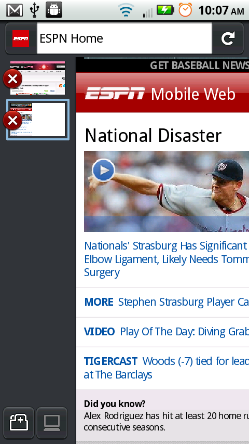The image size is (249, 444).
Task: Tap the alarm clock status icon
Action: pos(185,10)
